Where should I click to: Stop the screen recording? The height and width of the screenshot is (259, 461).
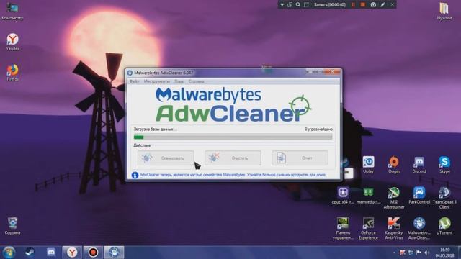[x=363, y=5]
